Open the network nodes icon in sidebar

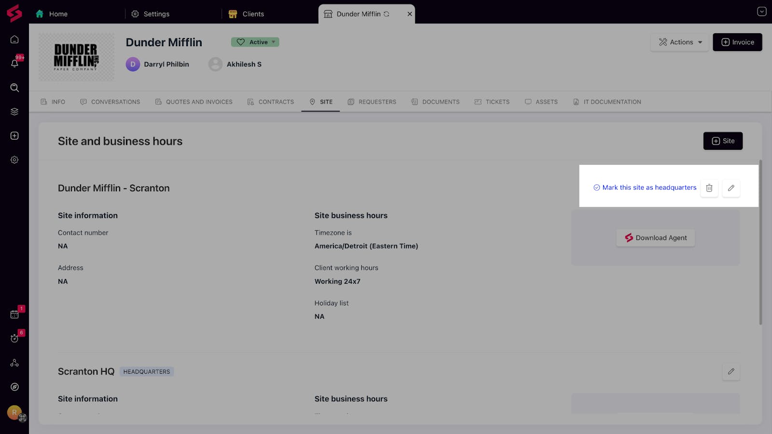[14, 363]
